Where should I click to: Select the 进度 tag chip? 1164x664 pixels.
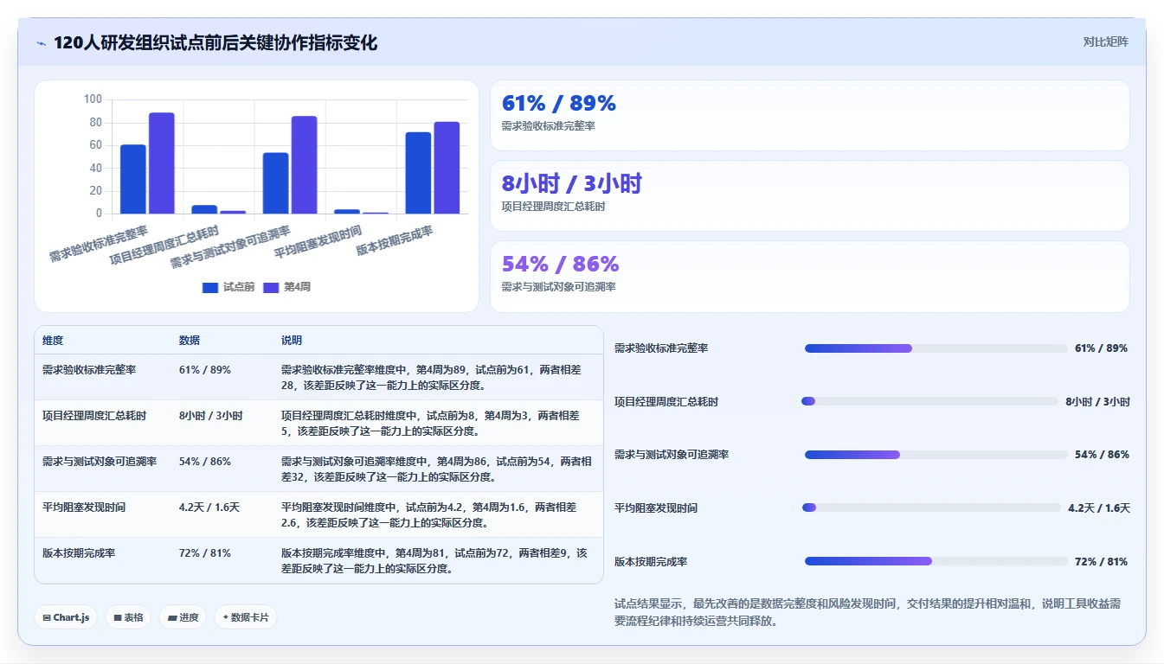[183, 617]
